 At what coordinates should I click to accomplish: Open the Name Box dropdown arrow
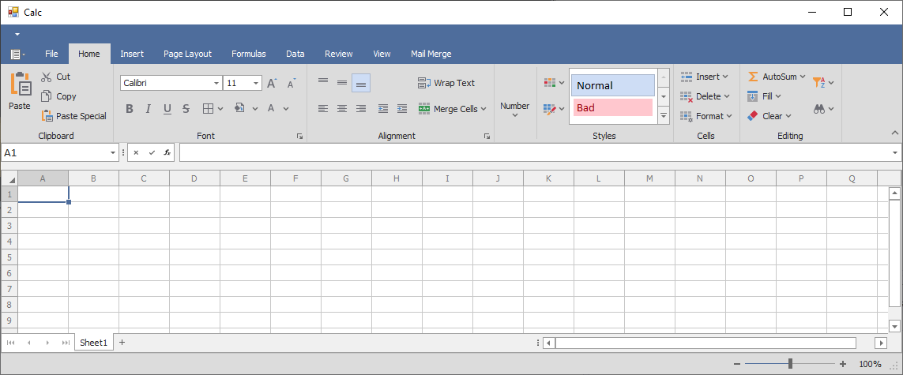click(113, 153)
